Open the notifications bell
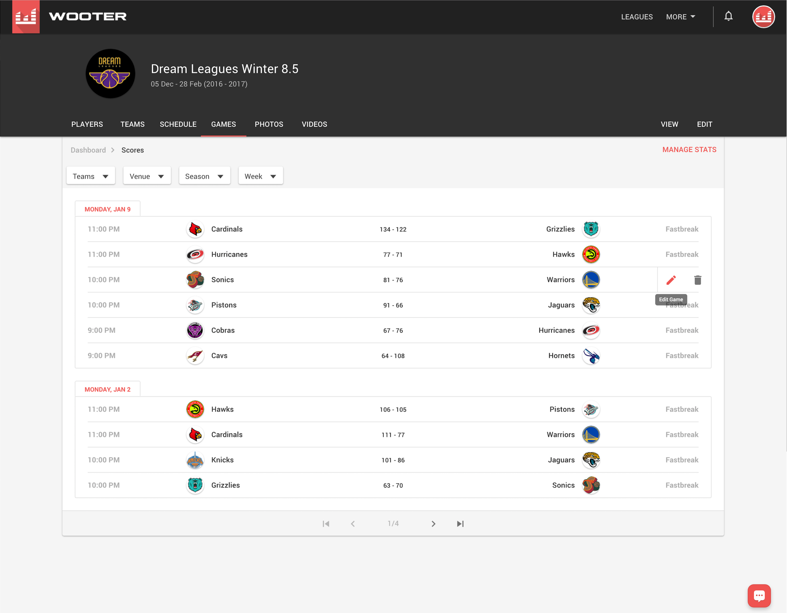This screenshot has height=613, width=787. 728,17
